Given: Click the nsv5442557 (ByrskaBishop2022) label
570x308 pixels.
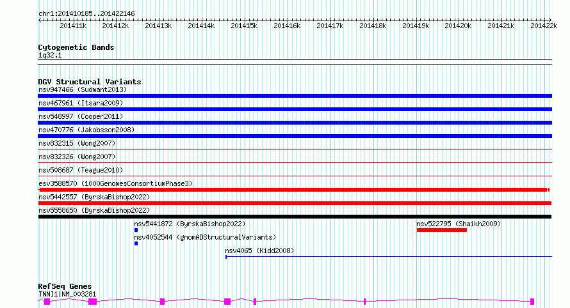Looking at the screenshot, I should click(94, 197).
